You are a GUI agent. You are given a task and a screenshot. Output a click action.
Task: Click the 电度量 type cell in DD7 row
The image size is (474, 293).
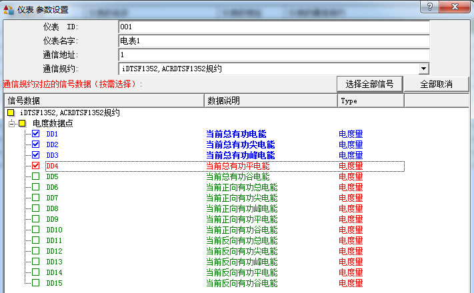click(x=351, y=198)
